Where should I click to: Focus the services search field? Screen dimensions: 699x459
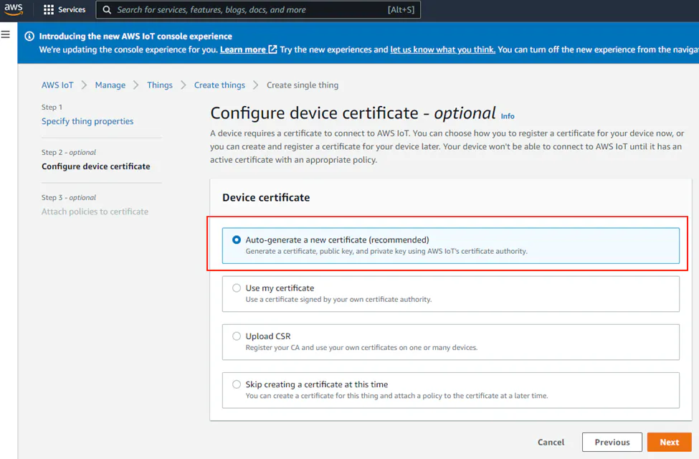tap(258, 10)
